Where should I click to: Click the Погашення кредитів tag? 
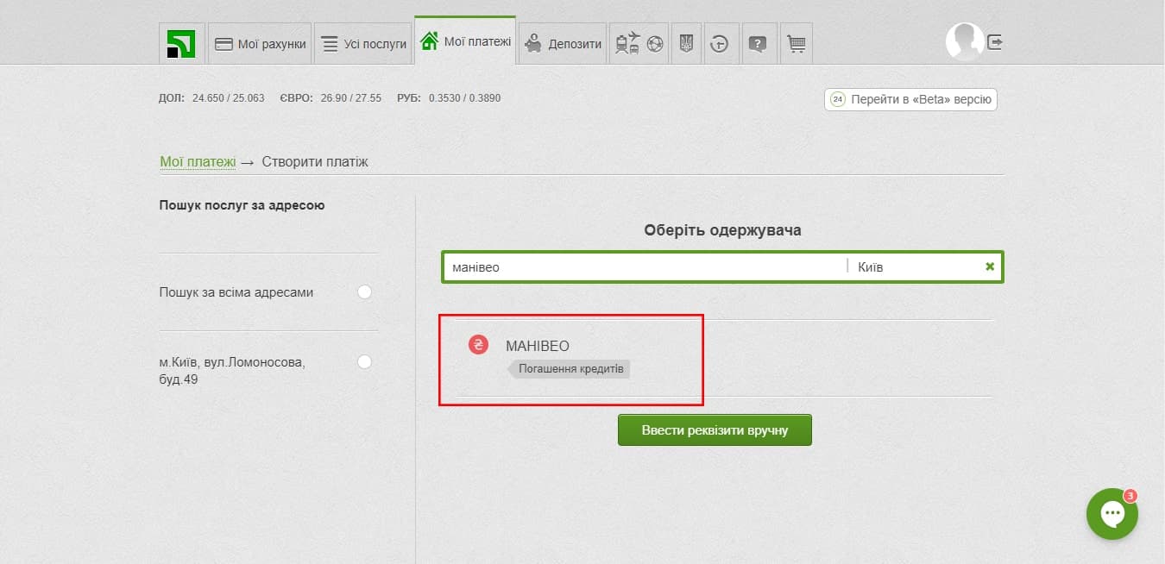click(x=570, y=369)
